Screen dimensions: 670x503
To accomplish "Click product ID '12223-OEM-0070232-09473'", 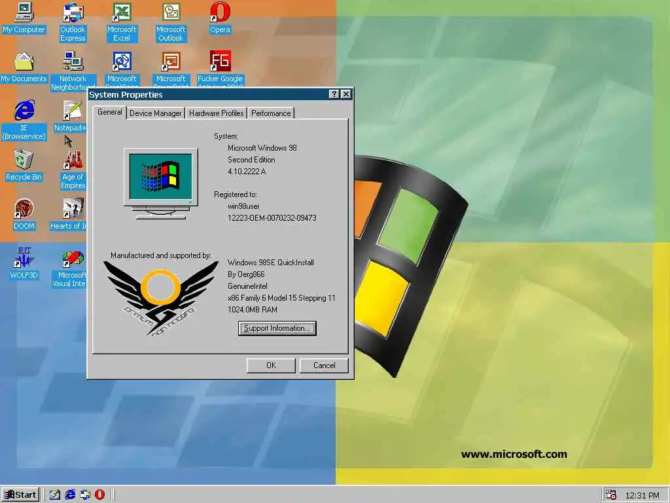I will pyautogui.click(x=272, y=217).
